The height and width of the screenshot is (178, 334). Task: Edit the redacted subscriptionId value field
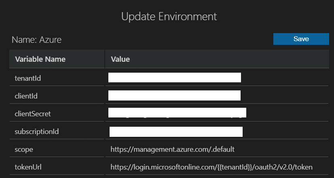click(176, 132)
